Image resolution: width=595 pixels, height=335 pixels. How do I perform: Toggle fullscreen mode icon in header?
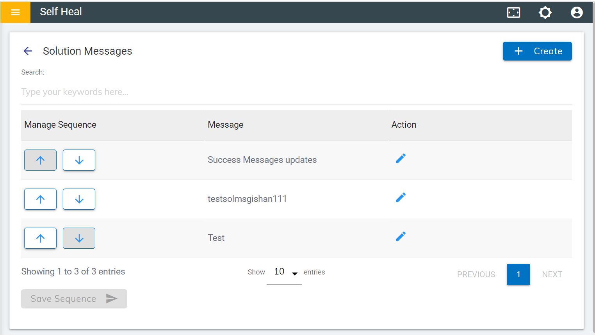[x=513, y=12]
